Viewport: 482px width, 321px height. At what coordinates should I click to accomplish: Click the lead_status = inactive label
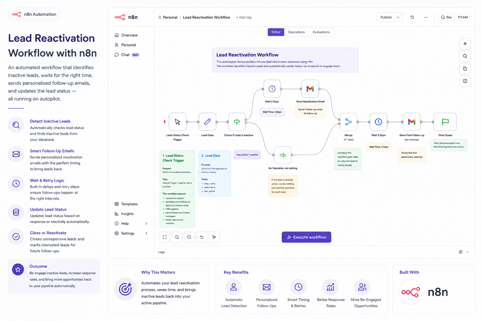pos(247,155)
